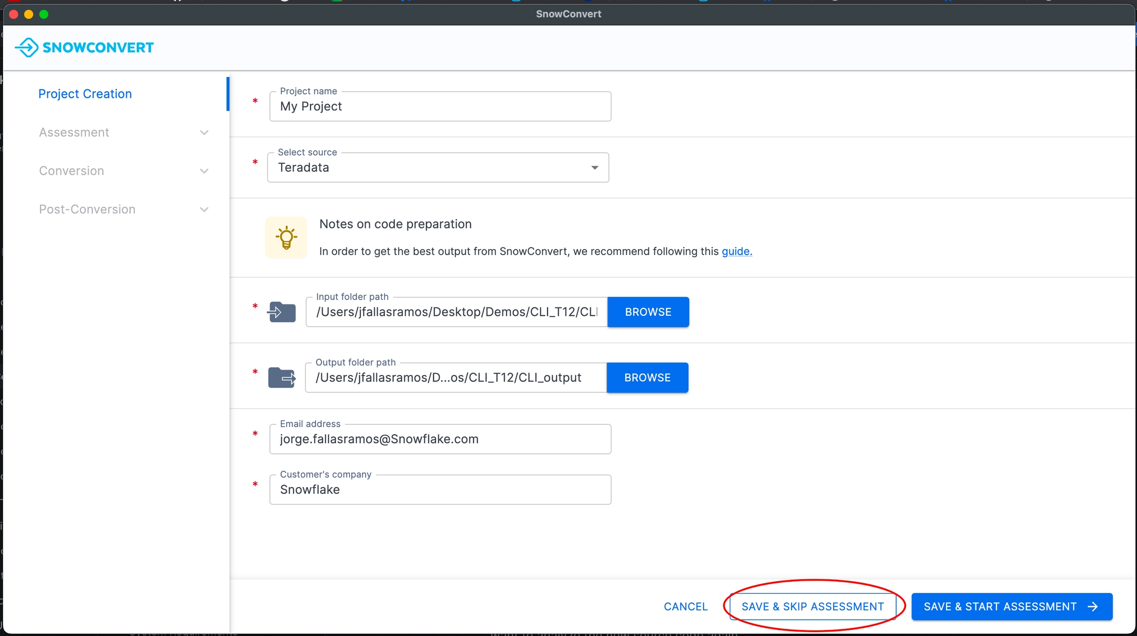Browse for the output folder path
The width and height of the screenshot is (1137, 636).
pyautogui.click(x=647, y=377)
